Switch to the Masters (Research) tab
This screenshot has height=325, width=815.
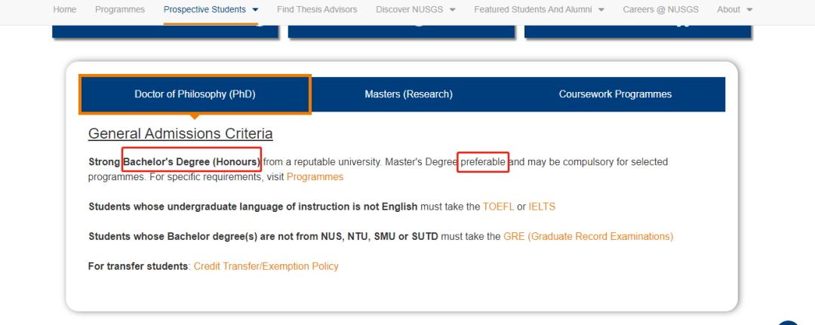(408, 94)
